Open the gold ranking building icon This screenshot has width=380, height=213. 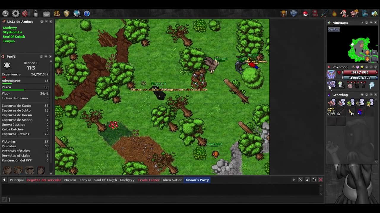(x=57, y=13)
